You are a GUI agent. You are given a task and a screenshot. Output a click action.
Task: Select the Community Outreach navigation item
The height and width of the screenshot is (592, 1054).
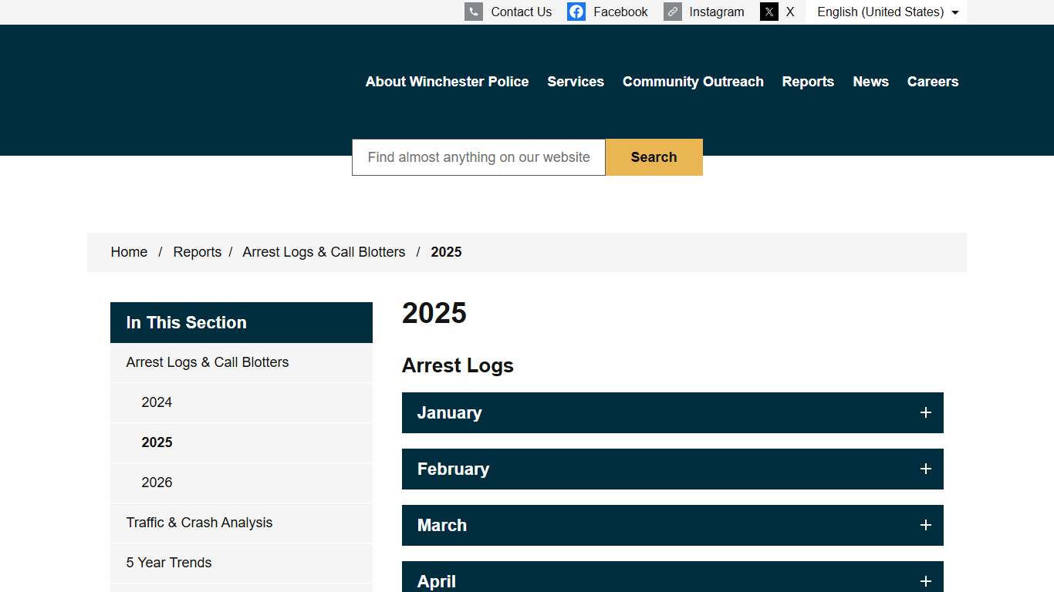(x=693, y=81)
